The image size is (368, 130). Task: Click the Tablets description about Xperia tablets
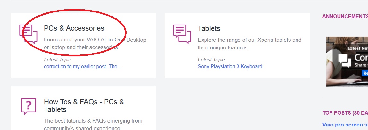[249, 44]
